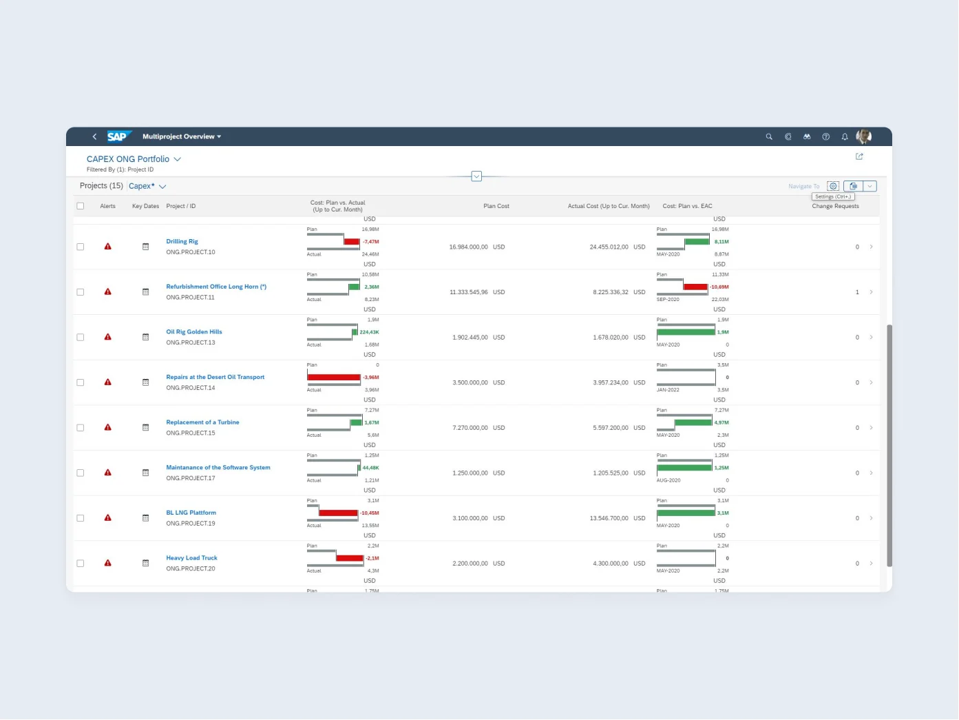The width and height of the screenshot is (959, 720).
Task: Open the search magnifier in the header
Action: click(x=769, y=136)
